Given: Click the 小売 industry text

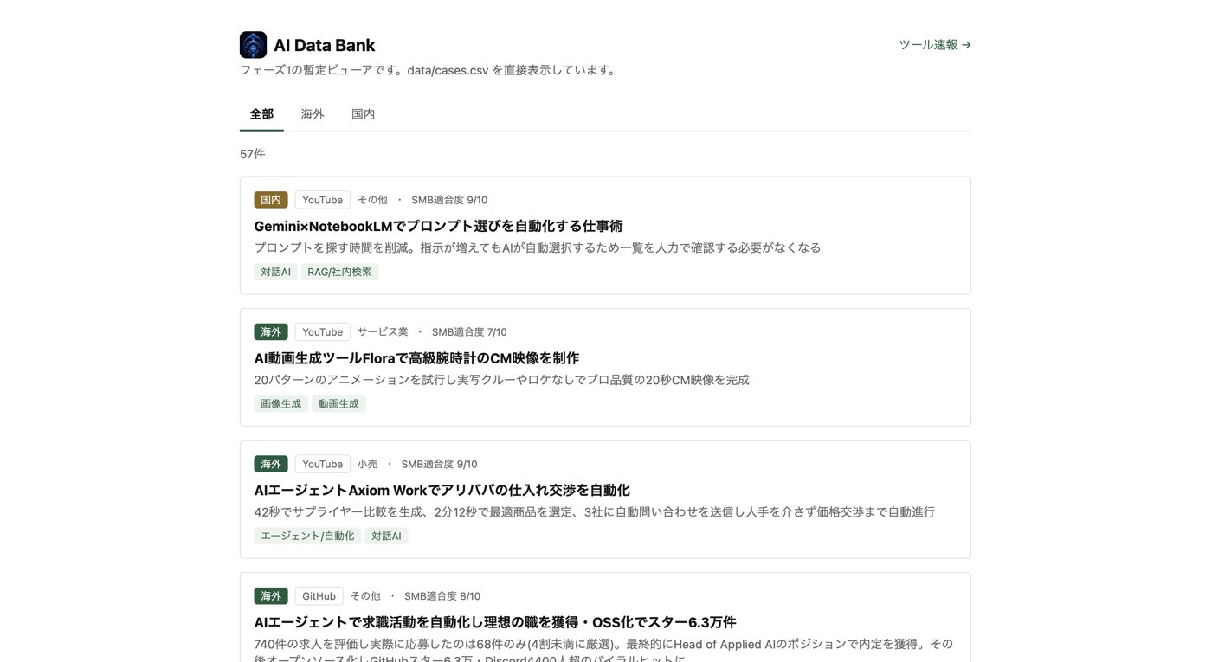Looking at the screenshot, I should pos(368,464).
